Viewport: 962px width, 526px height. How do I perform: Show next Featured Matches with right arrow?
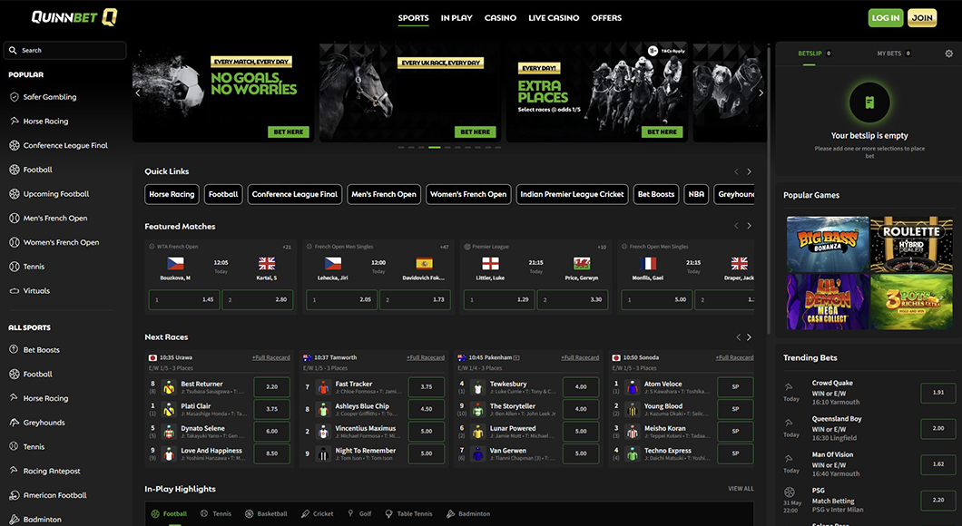(x=749, y=226)
